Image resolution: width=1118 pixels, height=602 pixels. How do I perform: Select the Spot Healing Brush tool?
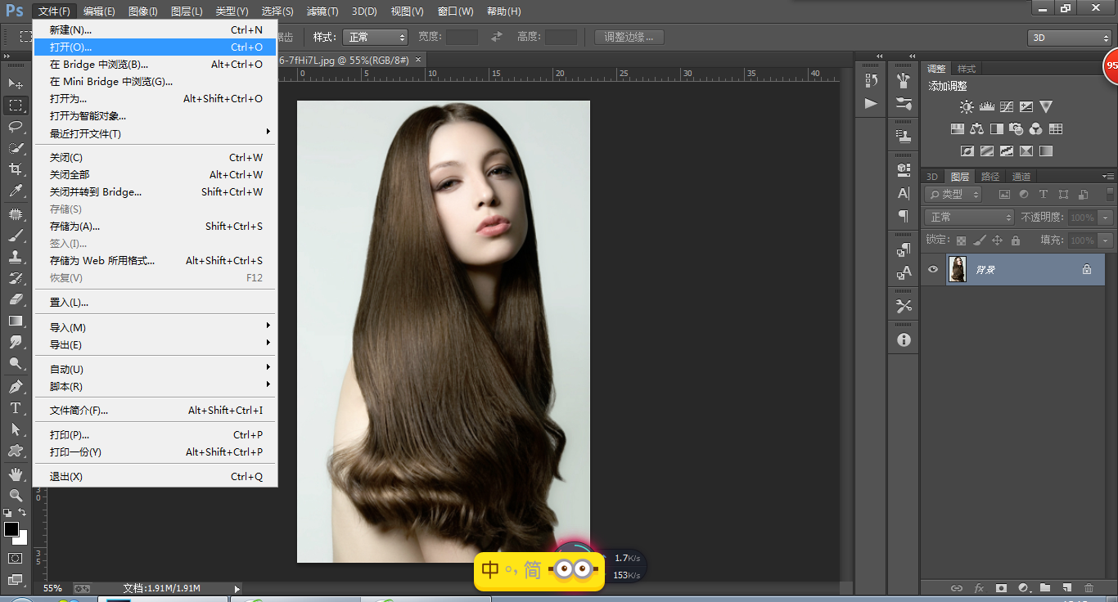[x=16, y=214]
